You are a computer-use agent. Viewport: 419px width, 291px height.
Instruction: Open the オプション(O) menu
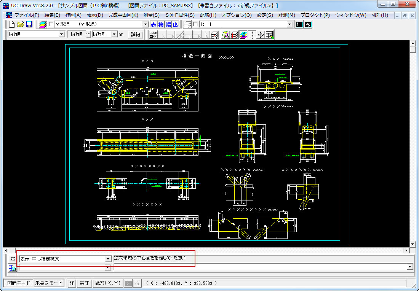pos(237,15)
